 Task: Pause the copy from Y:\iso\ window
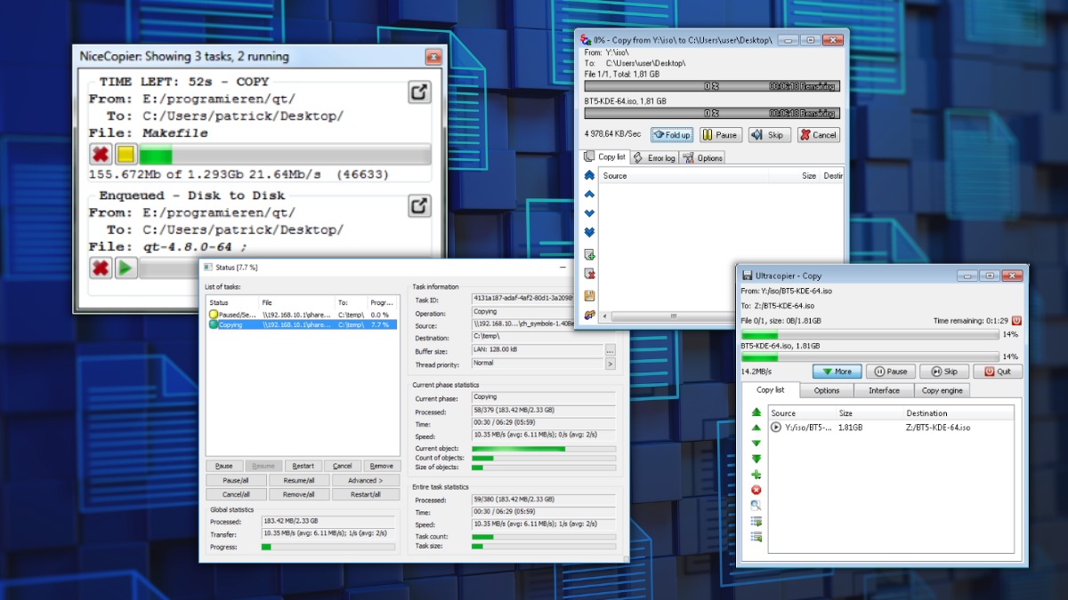click(x=720, y=135)
